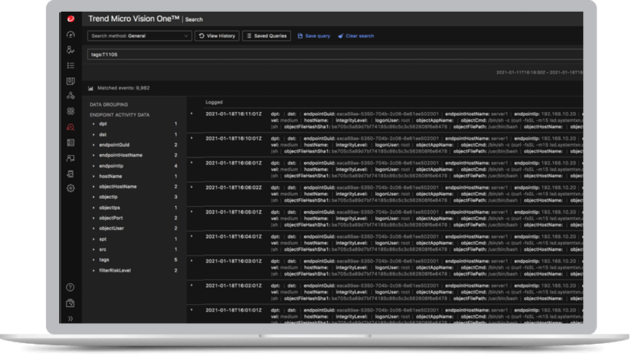Click the View History button
This screenshot has height=354, width=630.
(x=216, y=36)
